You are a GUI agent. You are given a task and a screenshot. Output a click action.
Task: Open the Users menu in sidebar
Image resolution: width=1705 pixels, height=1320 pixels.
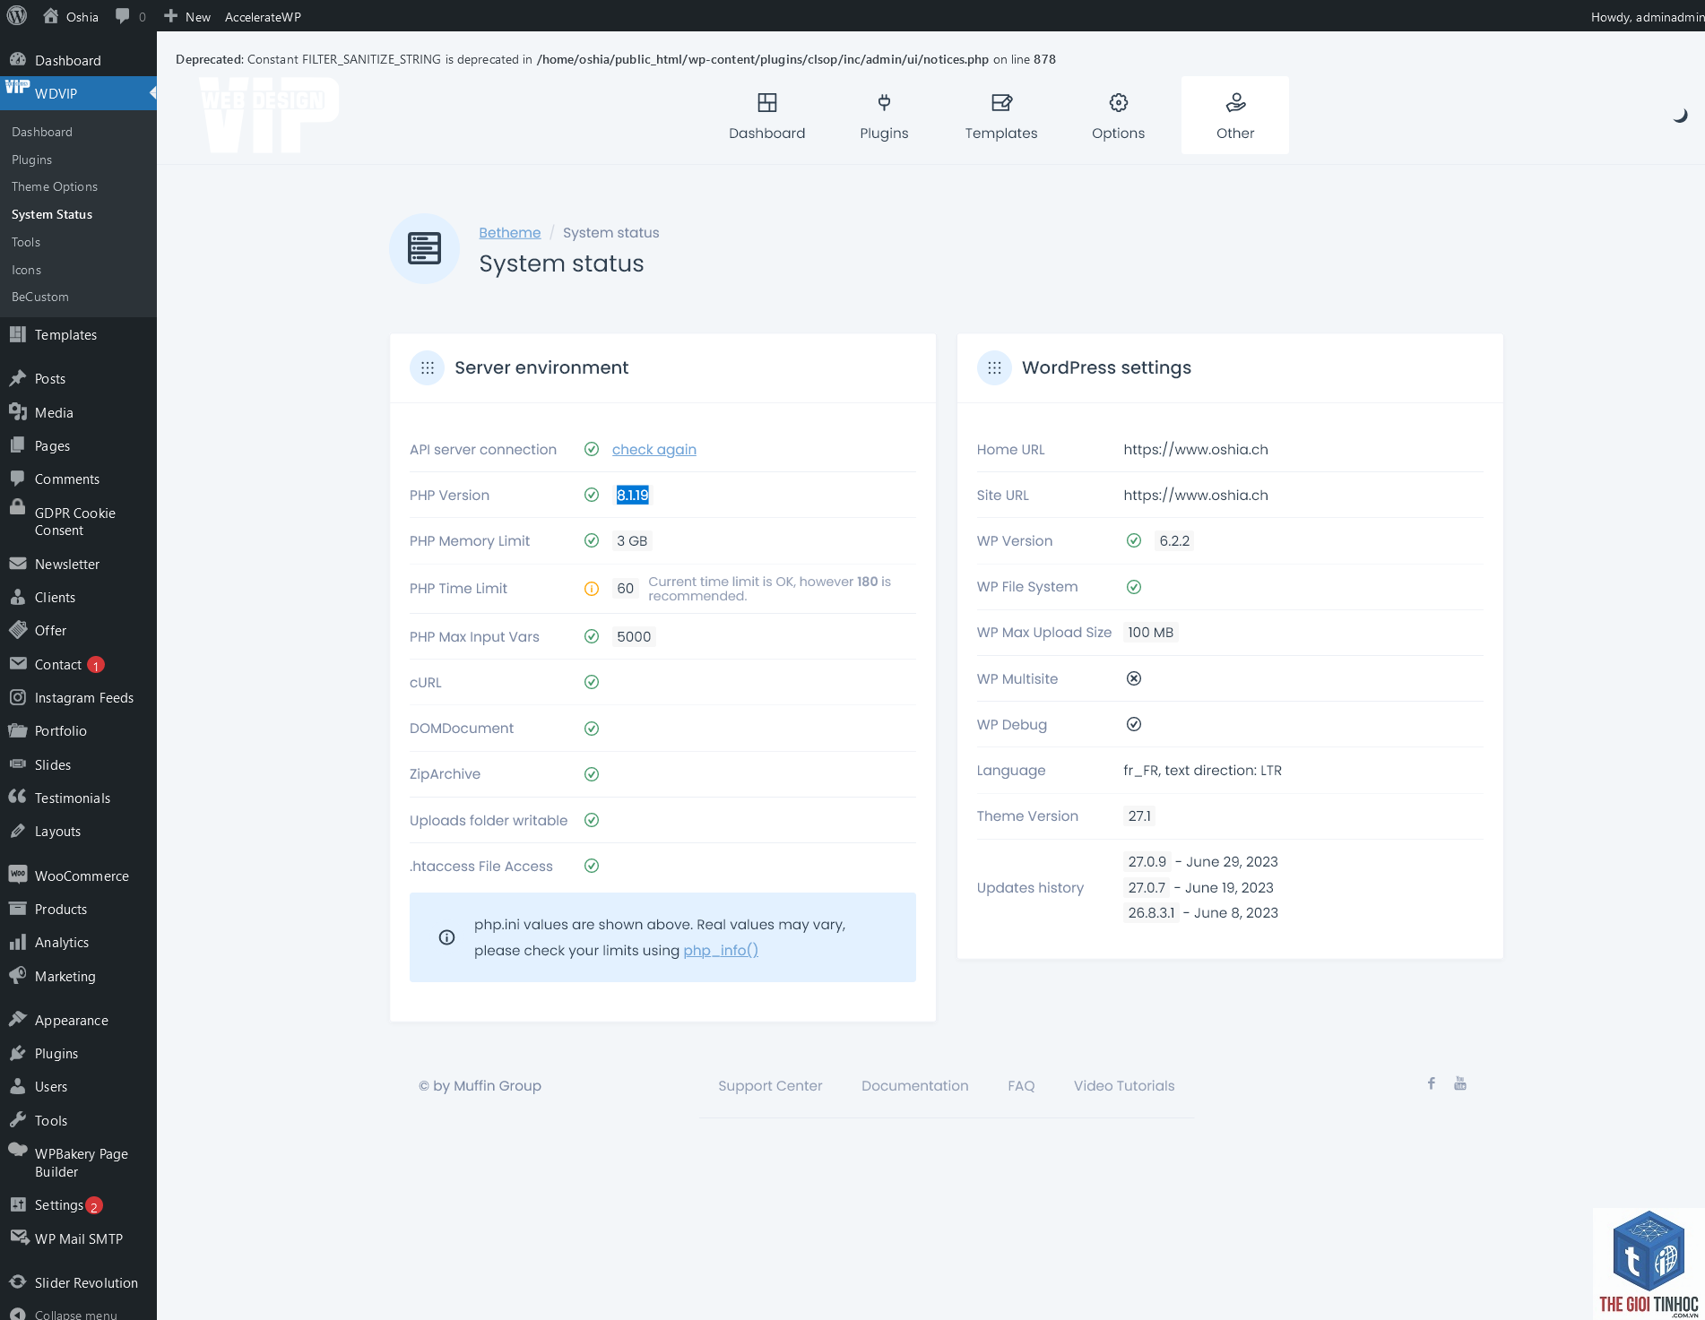78,1086
